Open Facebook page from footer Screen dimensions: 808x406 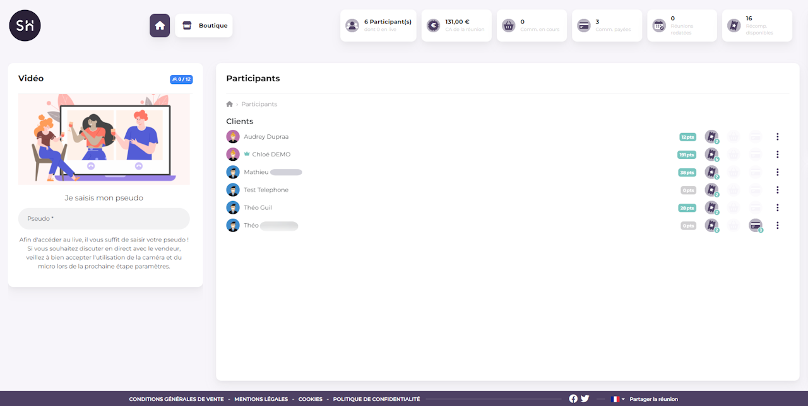pos(573,398)
